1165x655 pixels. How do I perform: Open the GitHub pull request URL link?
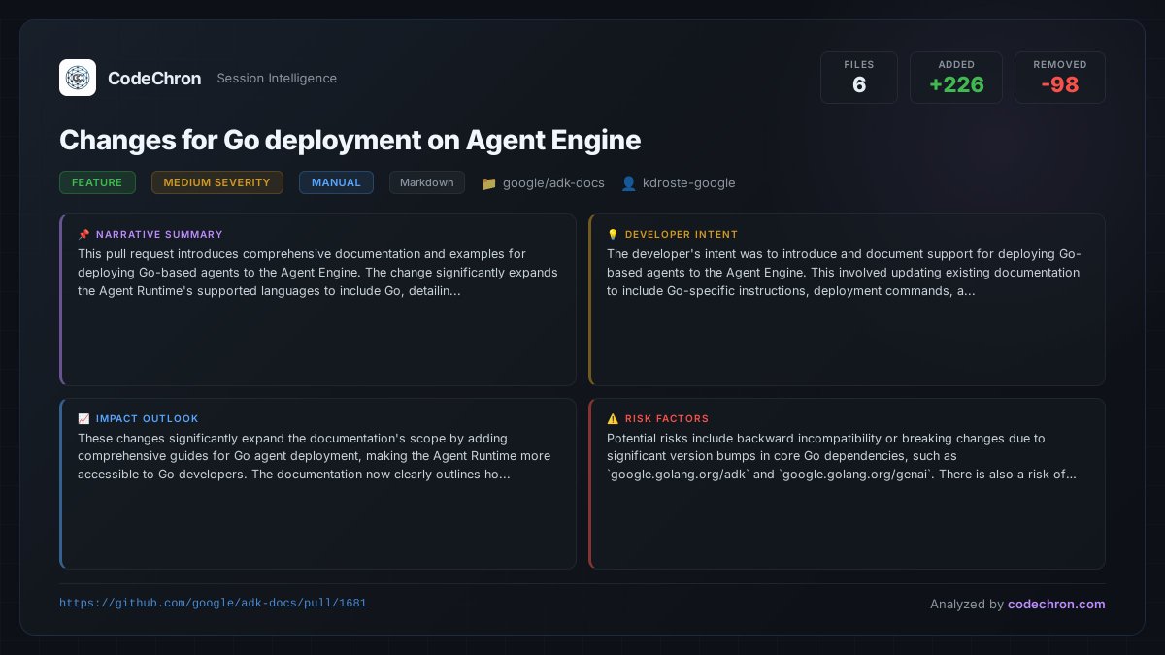213,603
